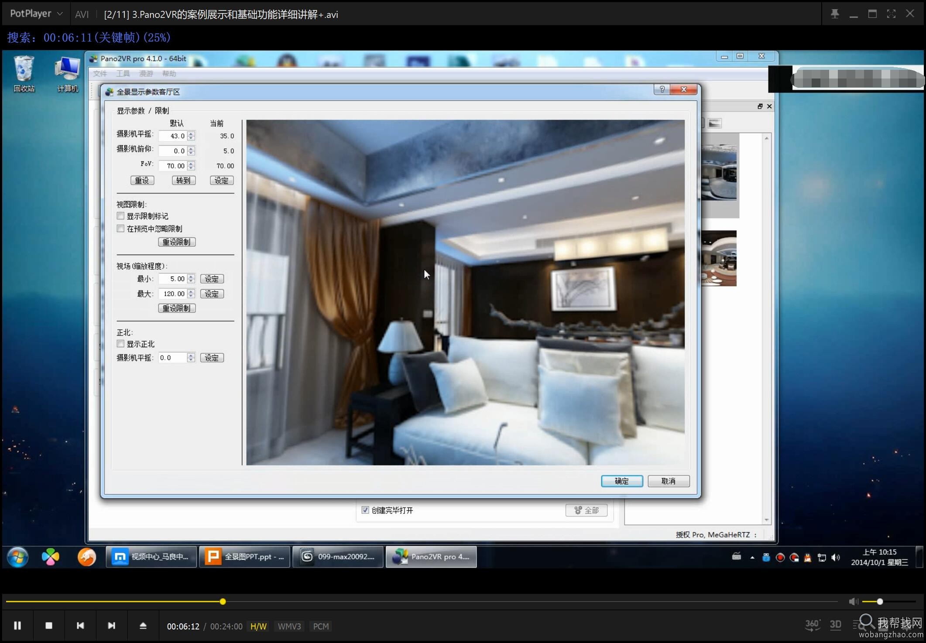Click the PCM audio codec label
The height and width of the screenshot is (643, 926).
pyautogui.click(x=321, y=626)
